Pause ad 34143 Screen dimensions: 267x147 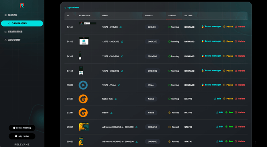(228, 56)
